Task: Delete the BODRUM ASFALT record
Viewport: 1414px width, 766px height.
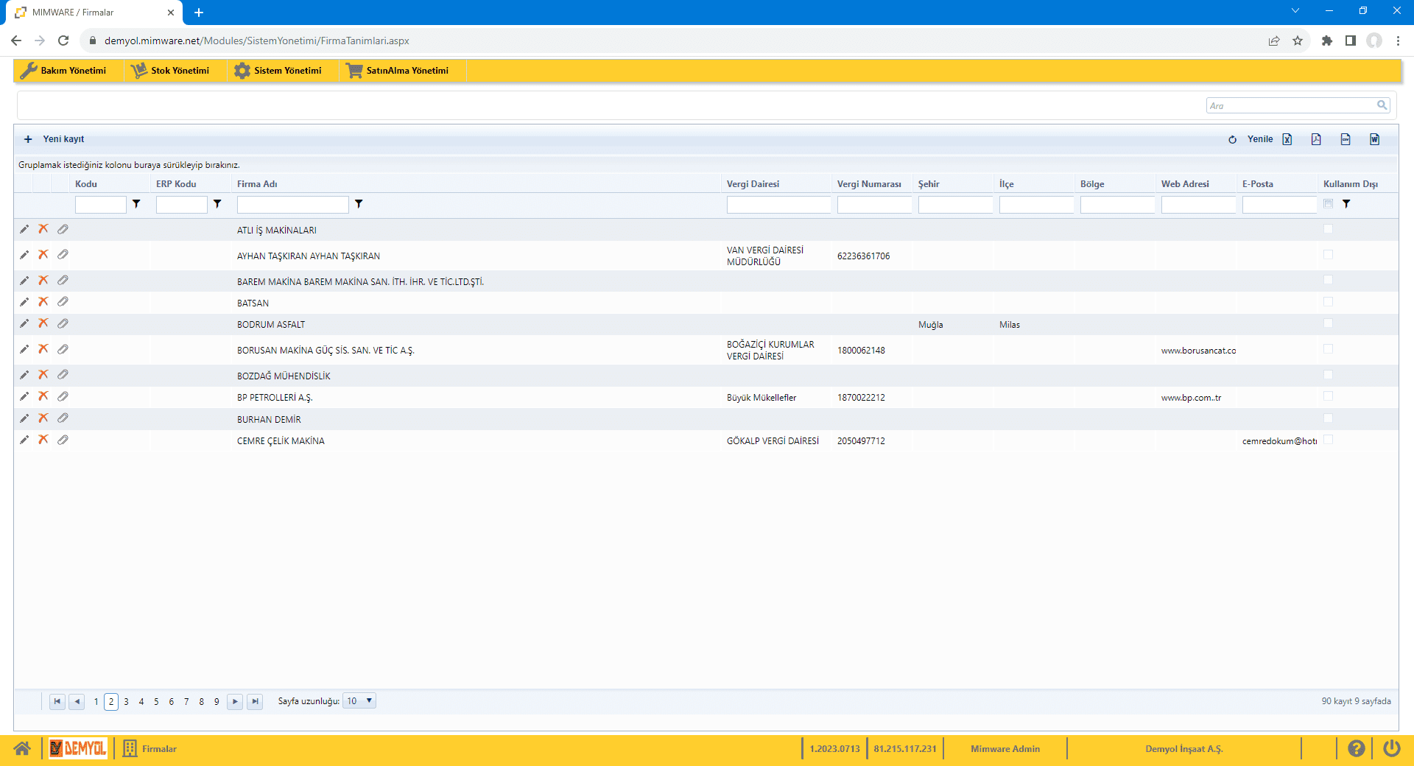Action: [43, 323]
